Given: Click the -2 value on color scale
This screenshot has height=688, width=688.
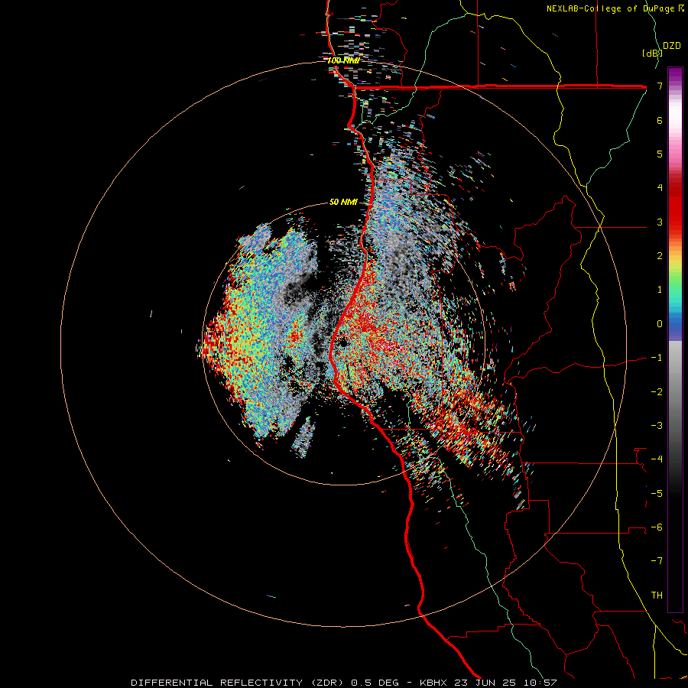Looking at the screenshot, I should point(657,392).
